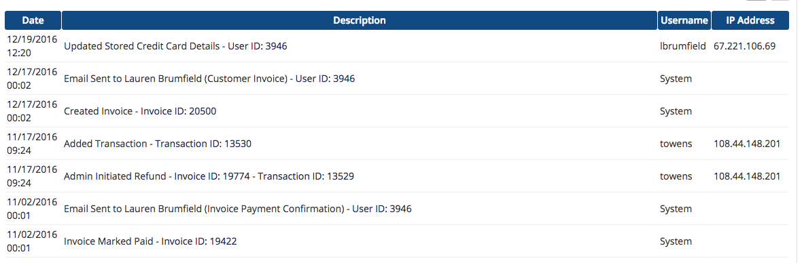Select Invoice Marked Paid 19422 entry
The image size is (802, 263).
(150, 241)
